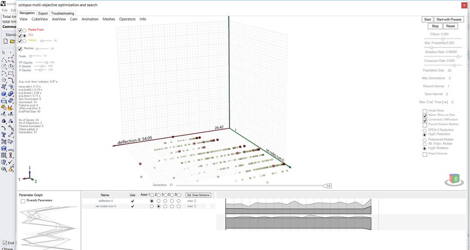Select the Circle tool in Rhino sidebar
470x250 pixels.
(x=4, y=66)
